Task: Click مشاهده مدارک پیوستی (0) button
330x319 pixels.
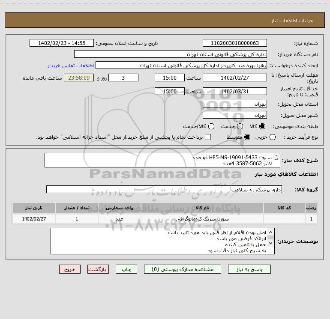Action: 183,269
